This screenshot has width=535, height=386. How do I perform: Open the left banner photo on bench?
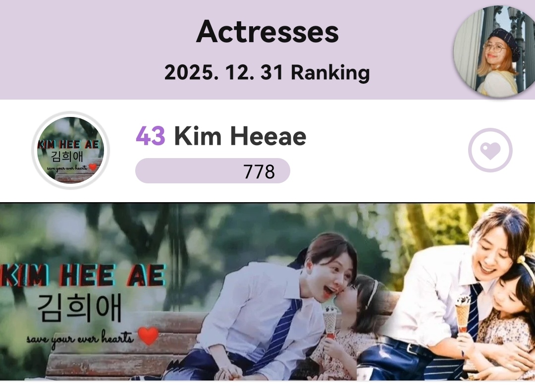[178, 292]
